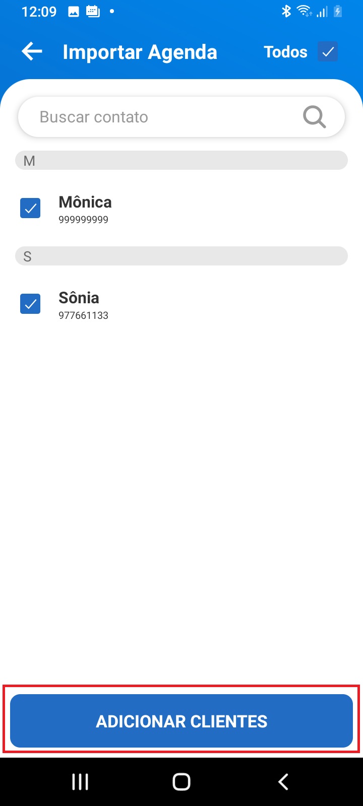363x806 pixels.
Task: Tap the Todos label
Action: pos(285,52)
